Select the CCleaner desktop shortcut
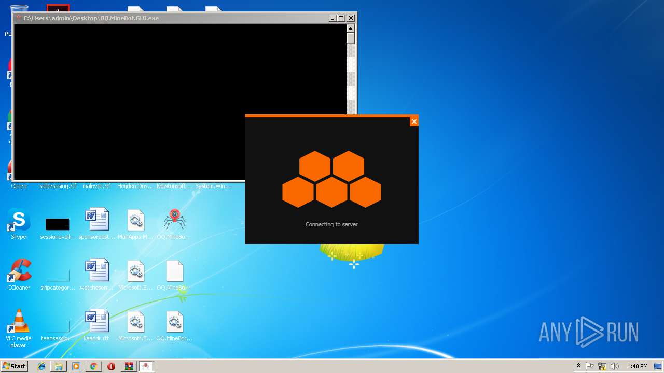 point(19,275)
